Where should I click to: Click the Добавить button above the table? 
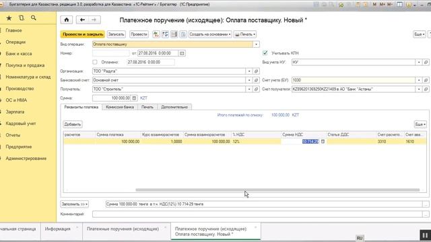[x=73, y=124]
